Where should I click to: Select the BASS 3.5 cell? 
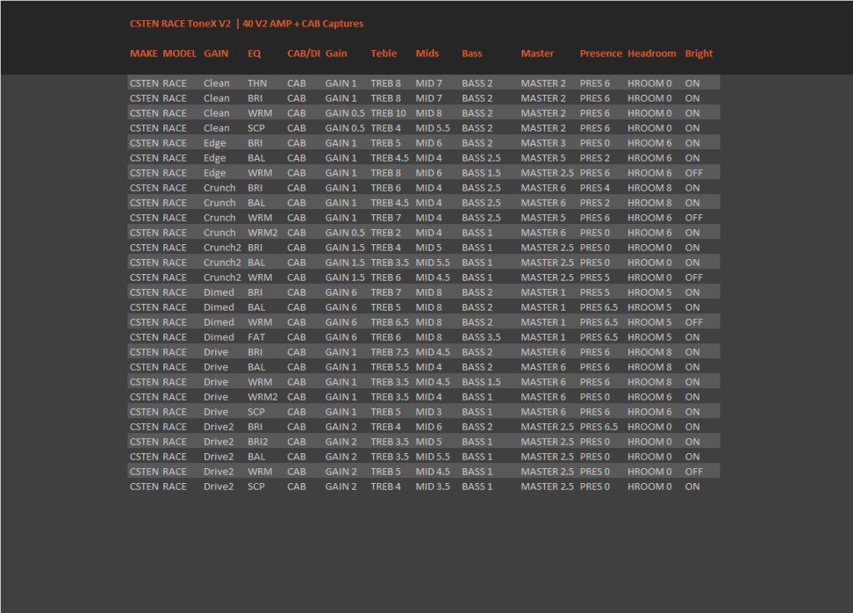(481, 337)
